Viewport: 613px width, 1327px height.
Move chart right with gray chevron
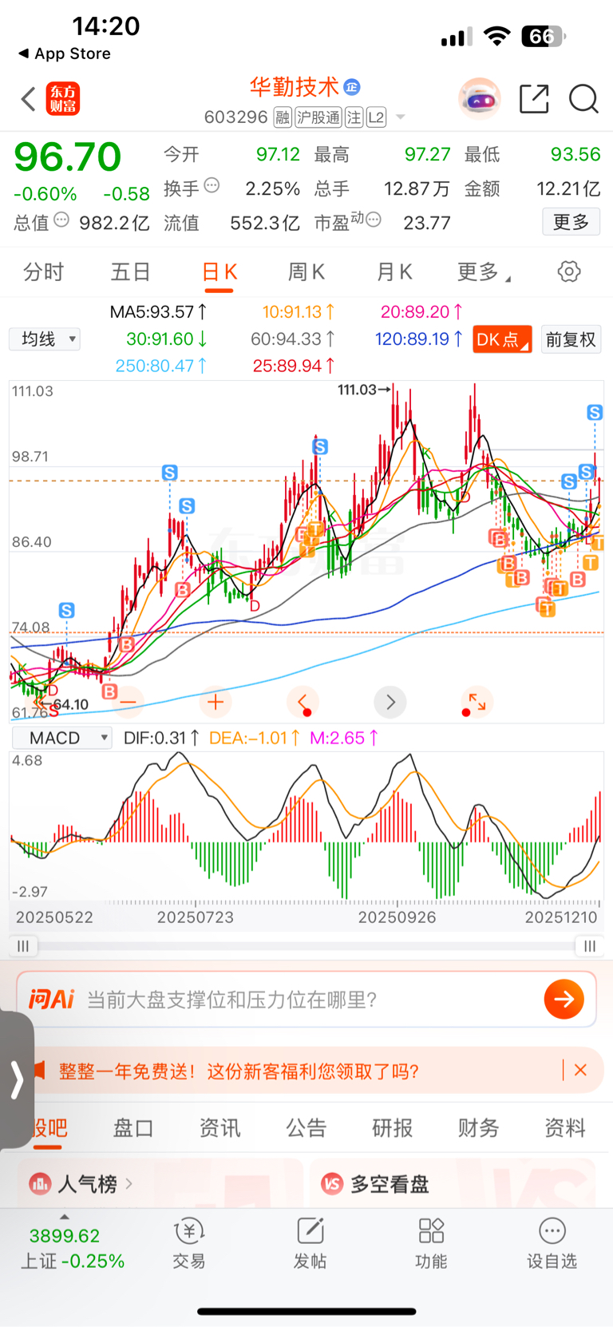tap(390, 703)
